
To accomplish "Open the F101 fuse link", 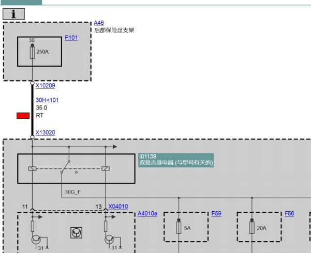I will [x=71, y=38].
